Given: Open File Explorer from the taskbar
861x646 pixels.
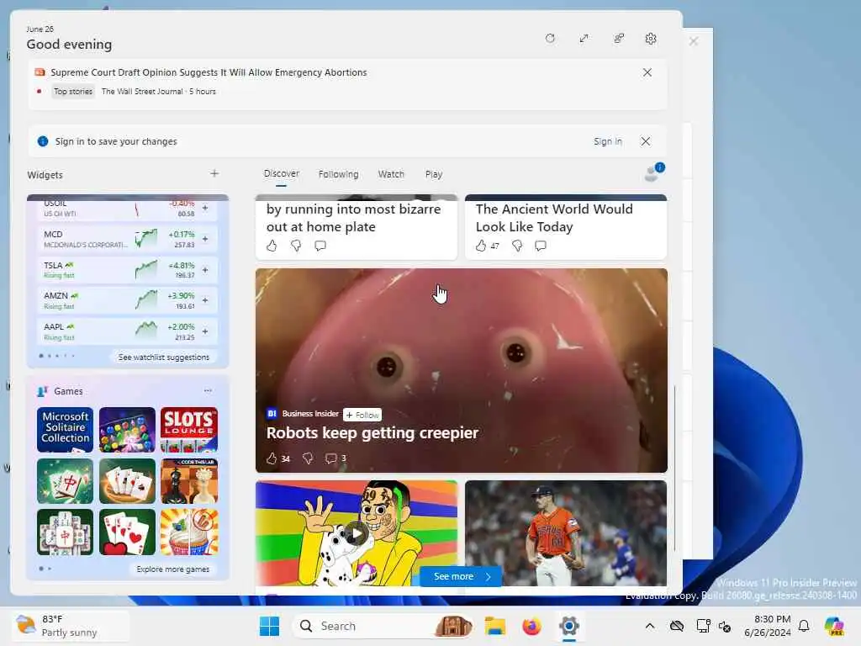Looking at the screenshot, I should [494, 626].
